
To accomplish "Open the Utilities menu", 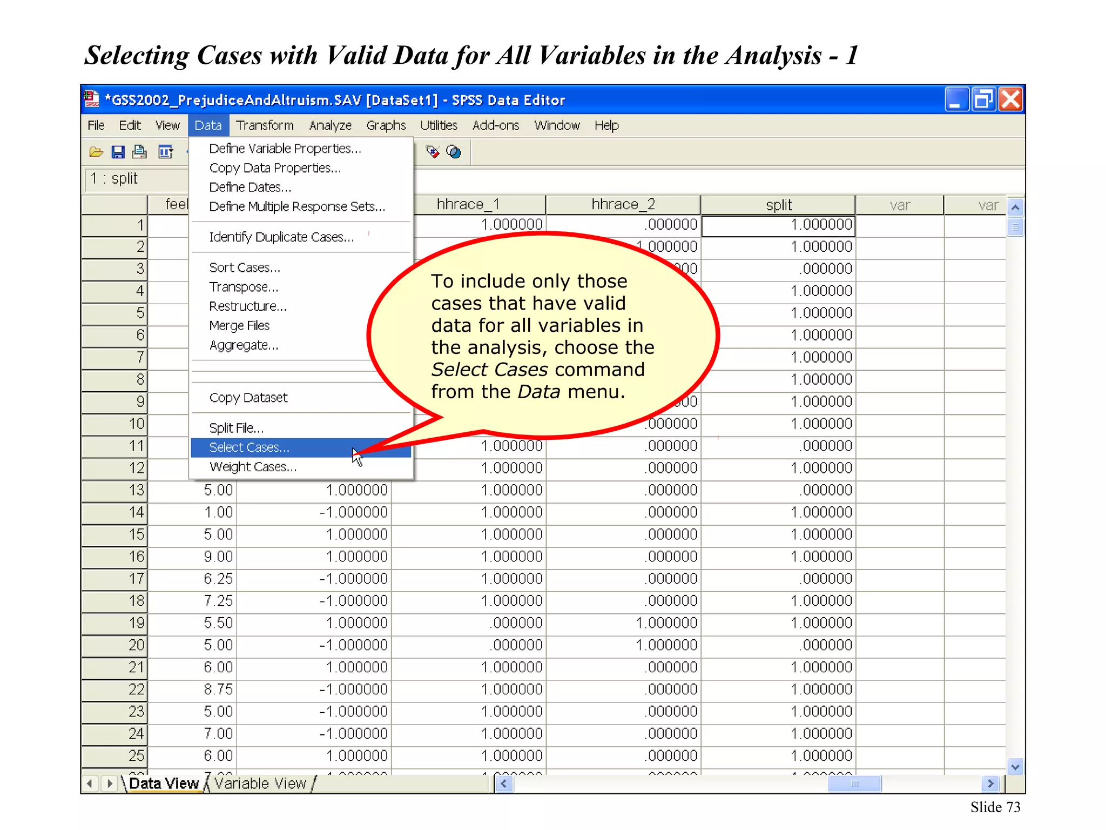I will (439, 125).
